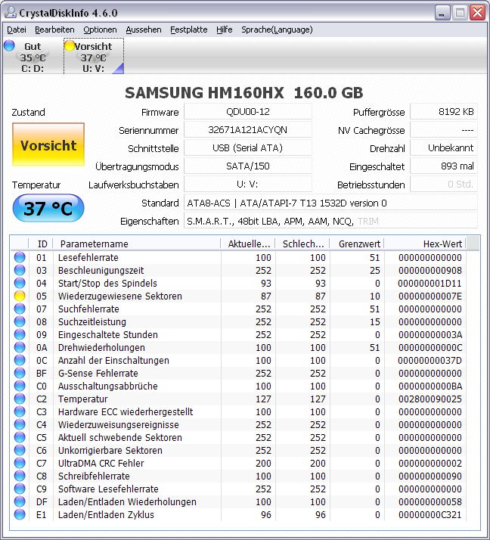Click the SAMSUNG HM160HX 160.0 GB heading
Viewport: 490px width, 540px height.
pos(243,92)
